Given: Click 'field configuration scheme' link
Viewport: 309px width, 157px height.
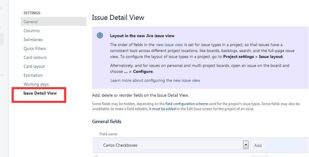Looking at the screenshot, I should click(187, 104).
